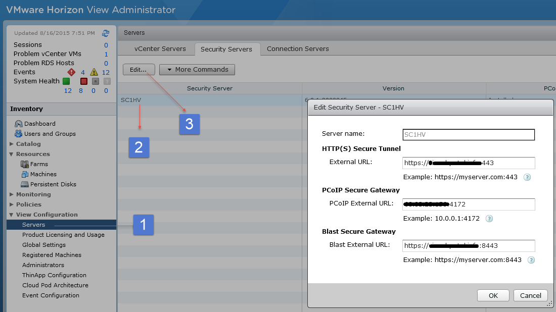Click the green System Health status icon

click(66, 81)
